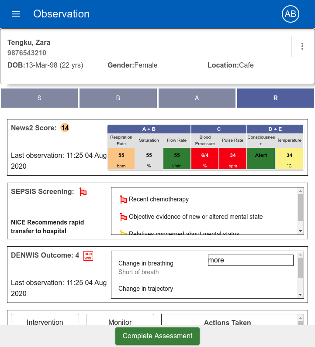Click patient number 9876543210

27,53
